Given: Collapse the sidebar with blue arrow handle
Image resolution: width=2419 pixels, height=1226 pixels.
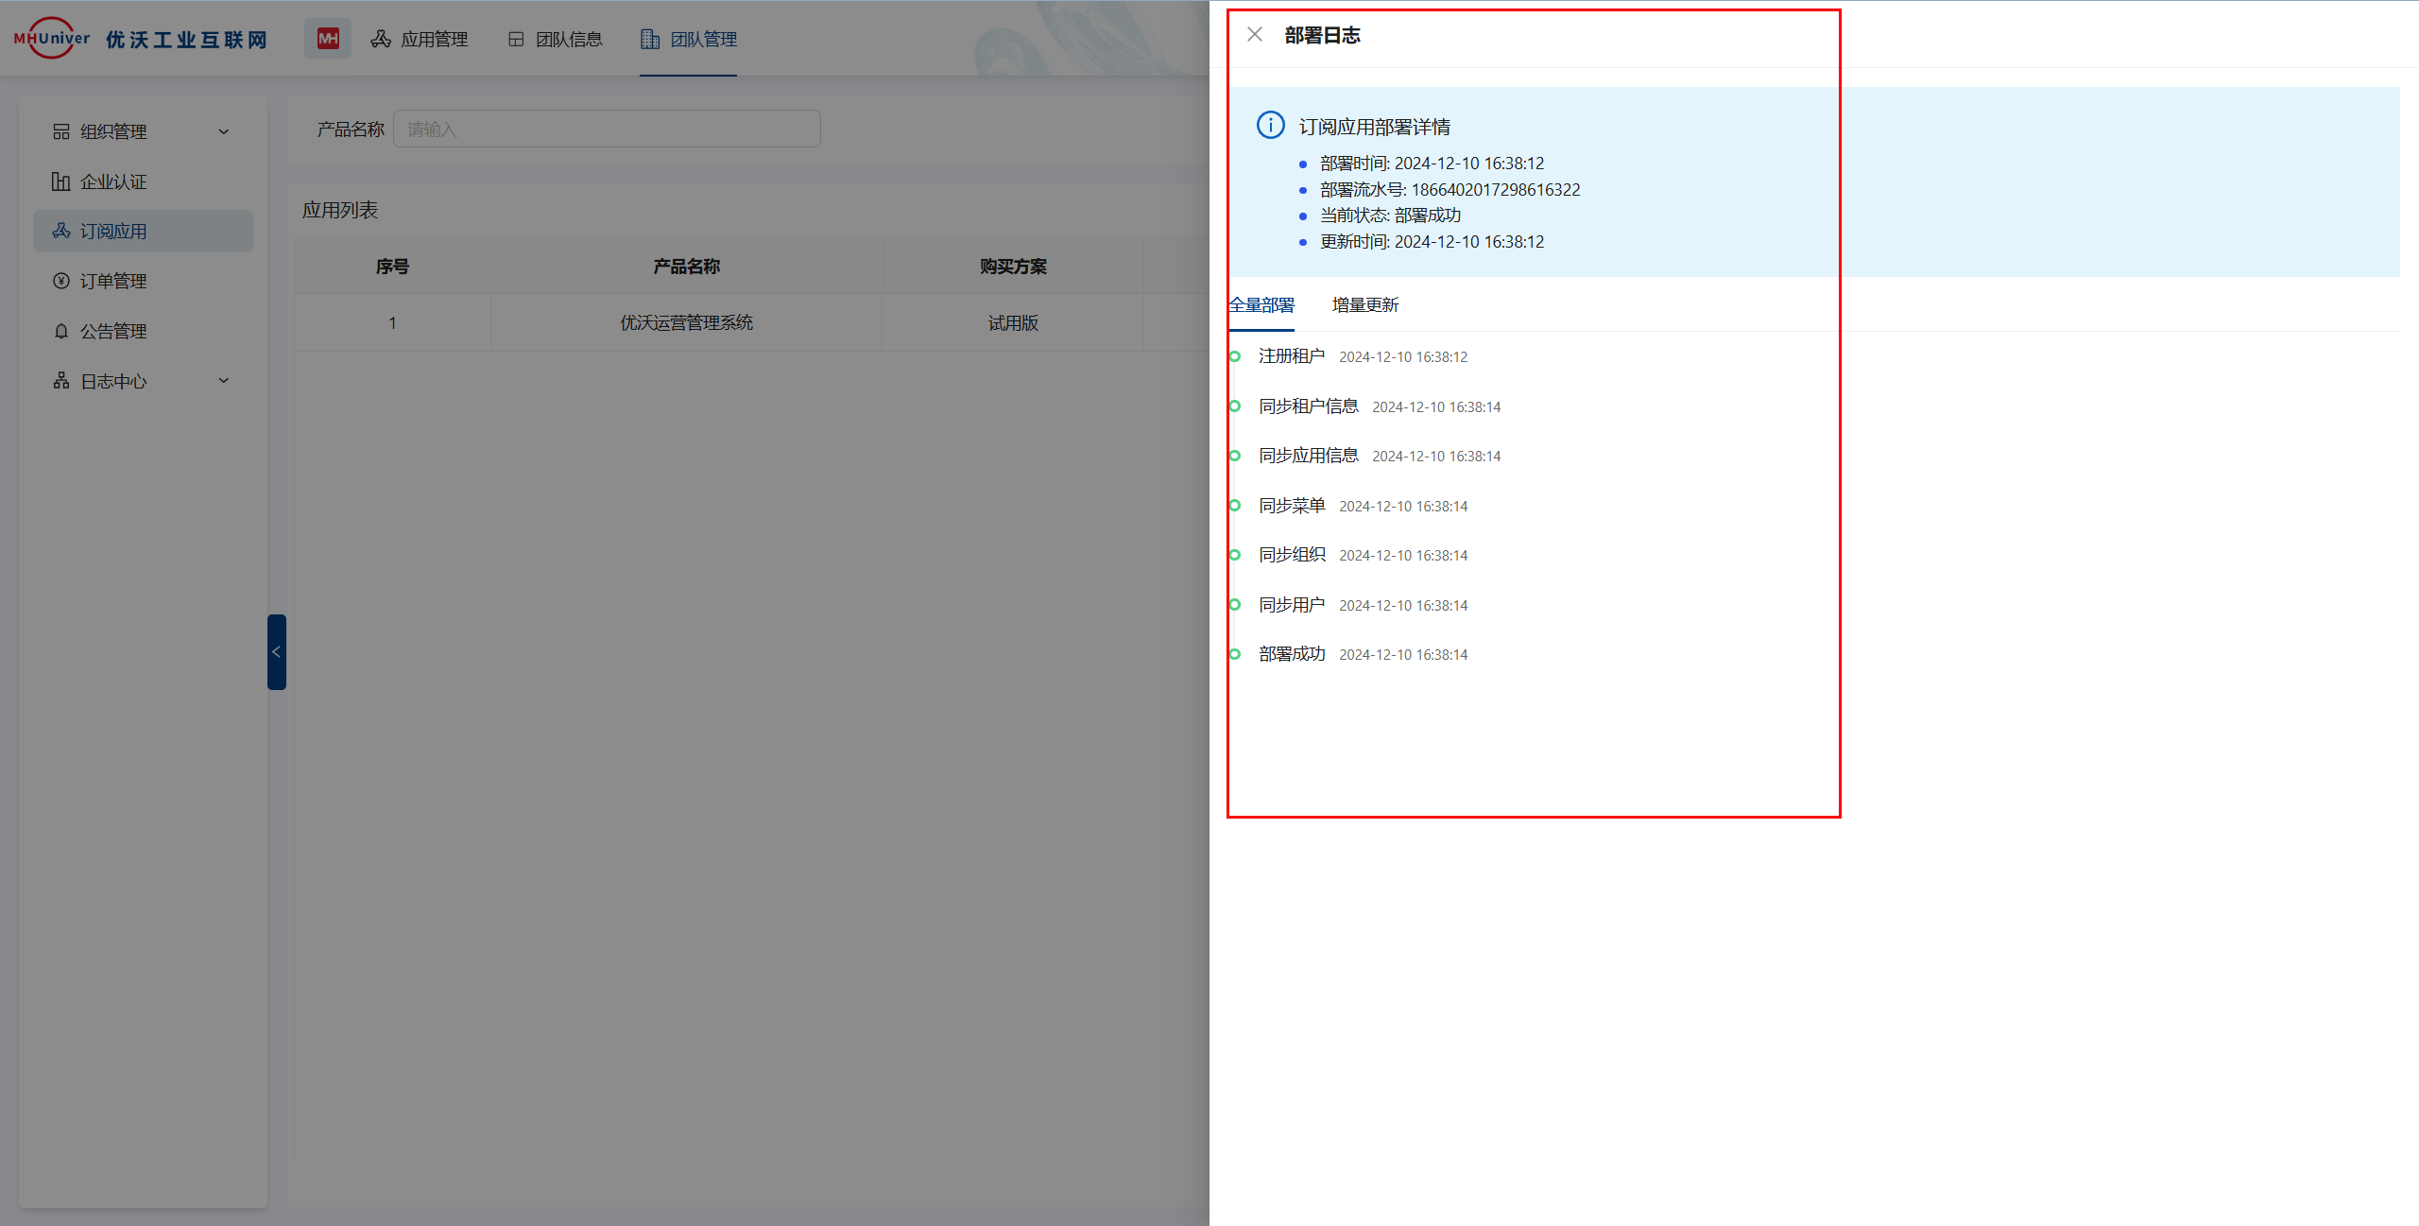Looking at the screenshot, I should pyautogui.click(x=276, y=651).
